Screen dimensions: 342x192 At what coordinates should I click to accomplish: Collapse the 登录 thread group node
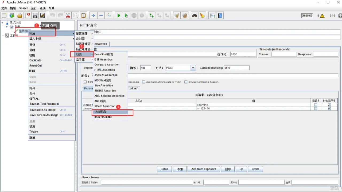pyautogui.click(x=7, y=27)
